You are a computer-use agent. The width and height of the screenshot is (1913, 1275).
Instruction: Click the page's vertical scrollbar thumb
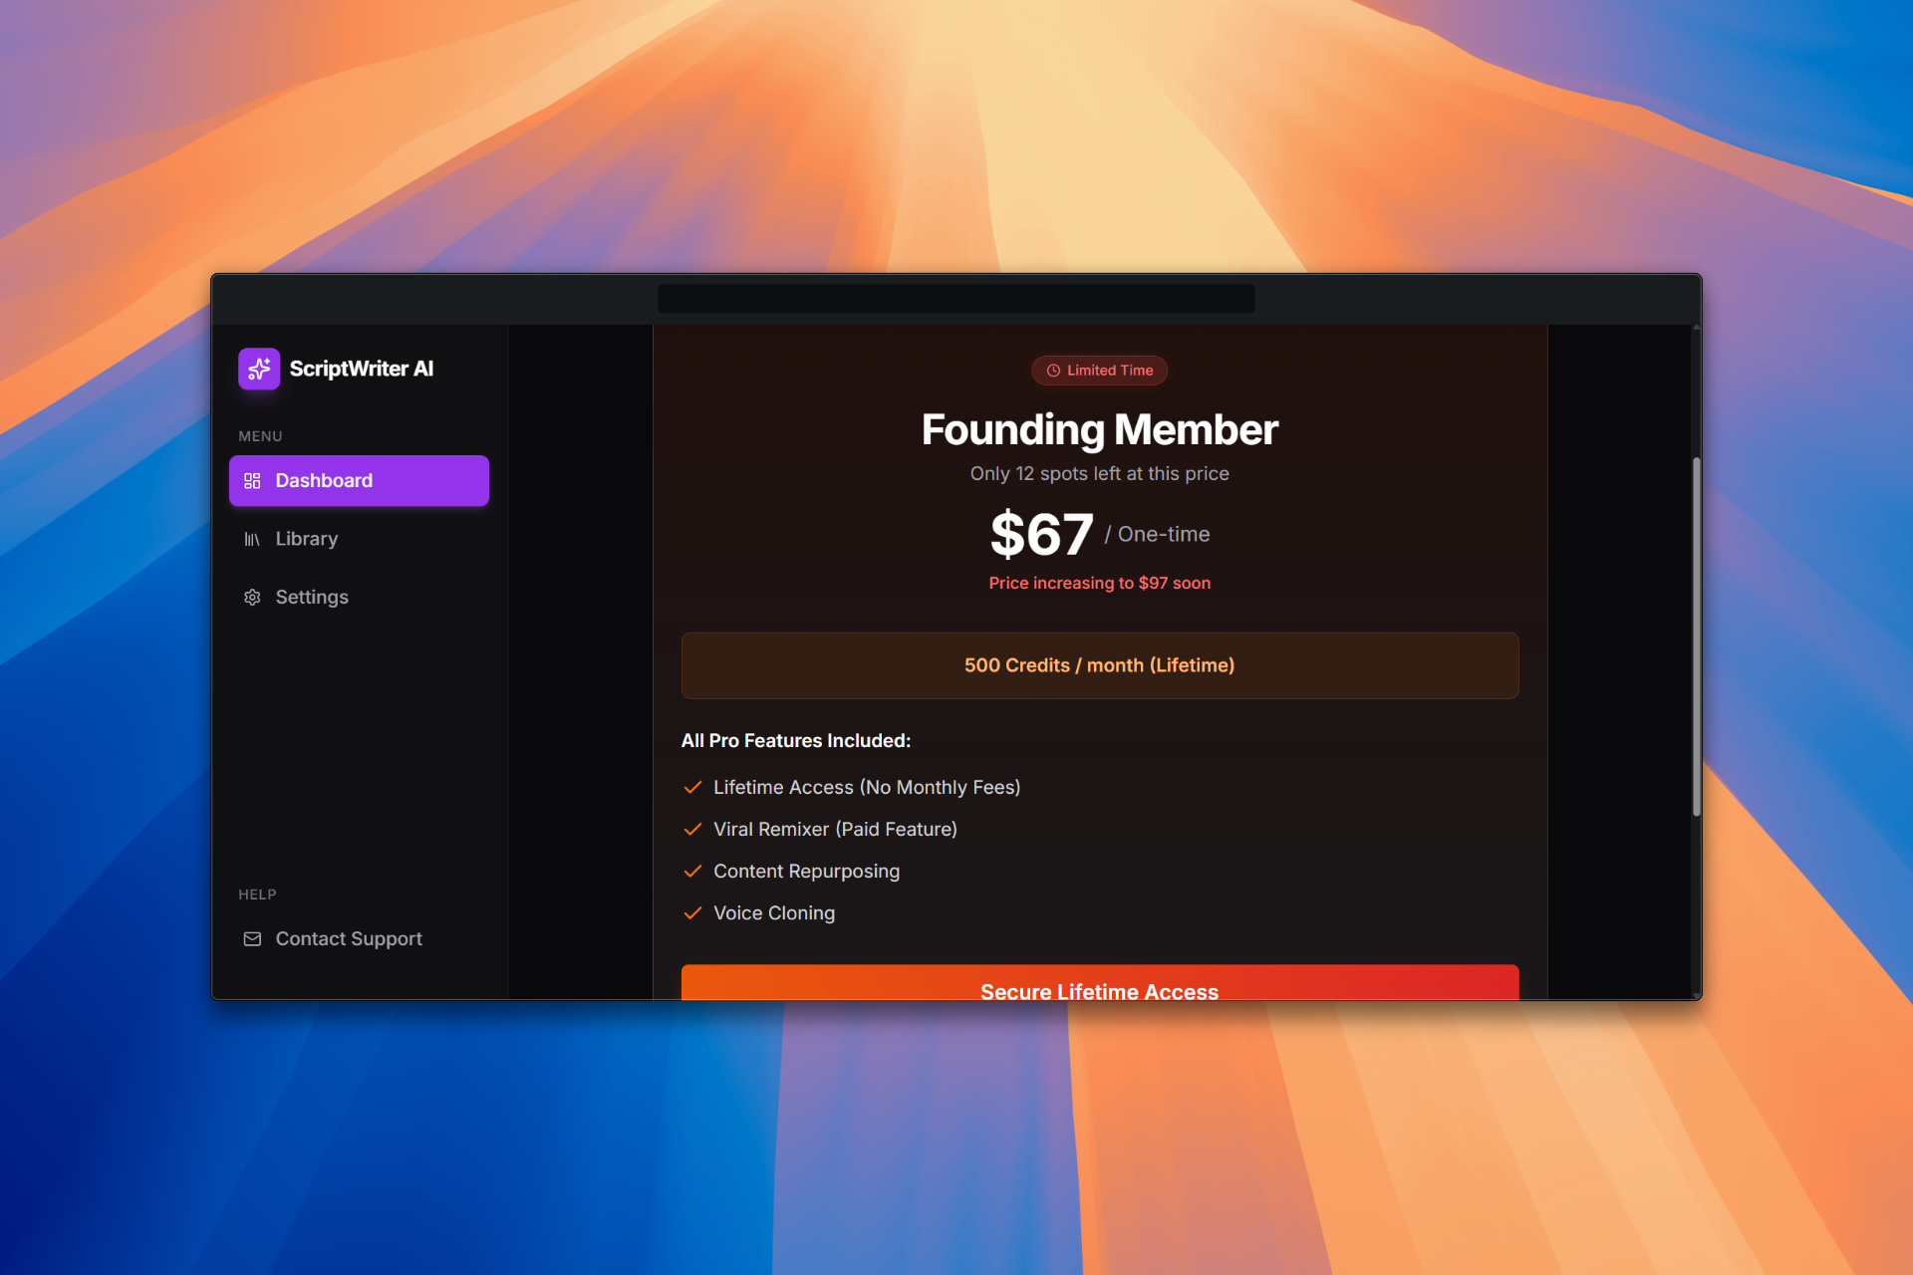(x=1696, y=637)
